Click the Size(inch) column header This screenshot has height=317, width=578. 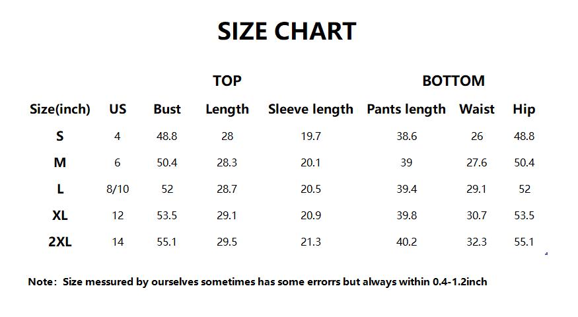[60, 109]
